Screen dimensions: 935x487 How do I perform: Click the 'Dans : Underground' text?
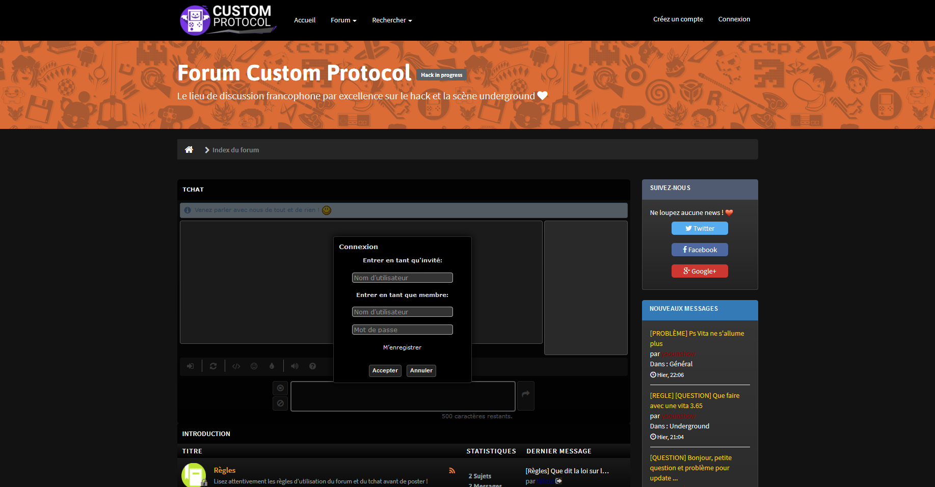(680, 426)
